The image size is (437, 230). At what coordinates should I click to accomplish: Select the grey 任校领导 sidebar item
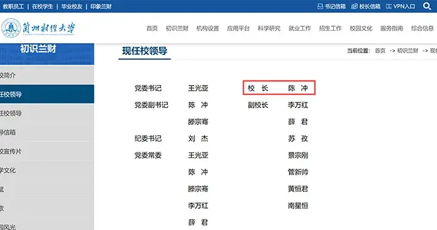47,113
